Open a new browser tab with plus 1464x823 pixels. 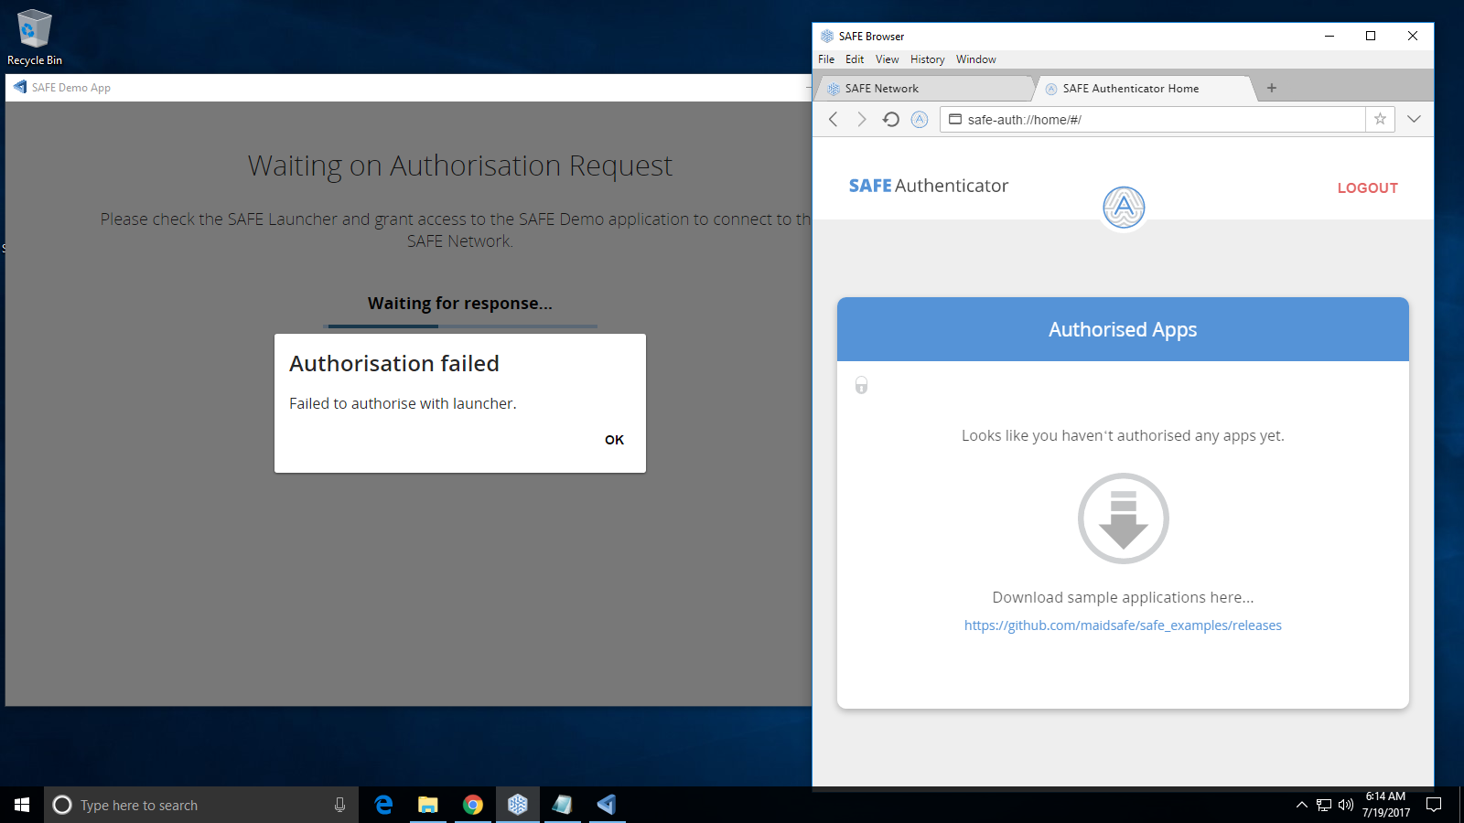click(1271, 89)
